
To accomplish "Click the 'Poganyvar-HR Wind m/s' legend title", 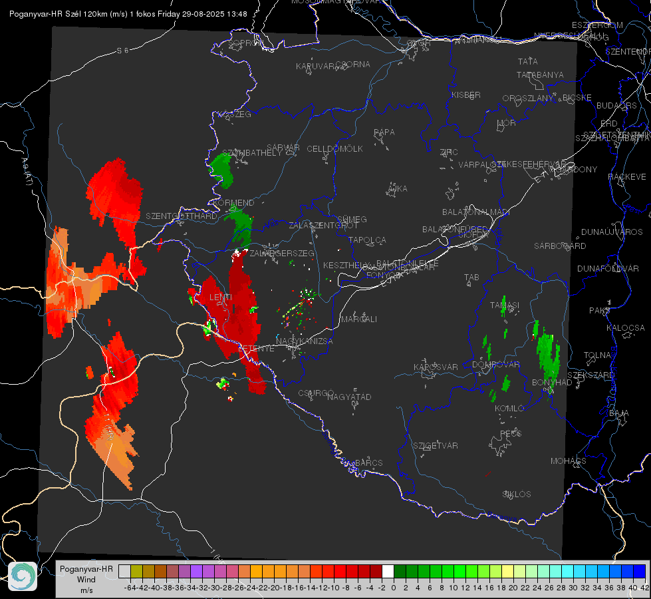I will 86,580.
